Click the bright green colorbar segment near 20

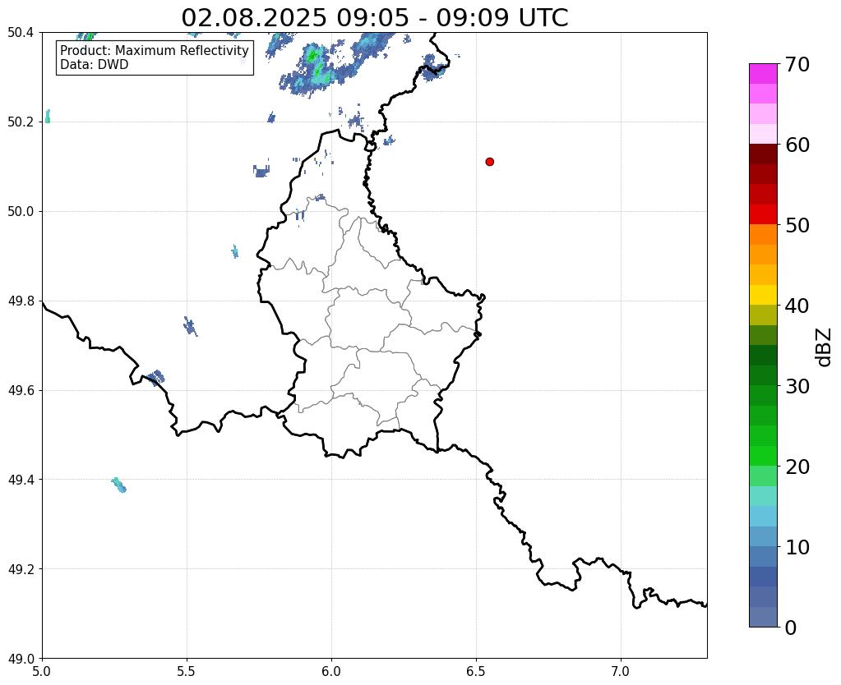pyautogui.click(x=763, y=456)
